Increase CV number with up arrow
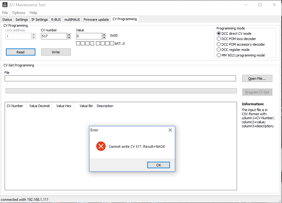The image size is (282, 203). tap(69, 34)
